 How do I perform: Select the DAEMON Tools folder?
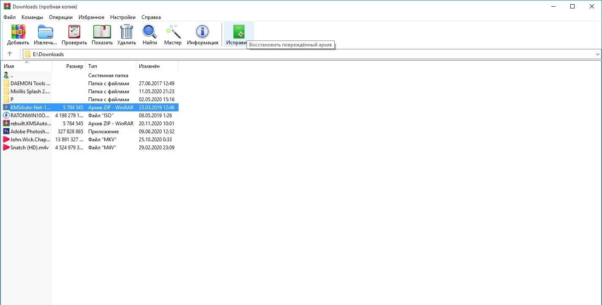[30, 84]
